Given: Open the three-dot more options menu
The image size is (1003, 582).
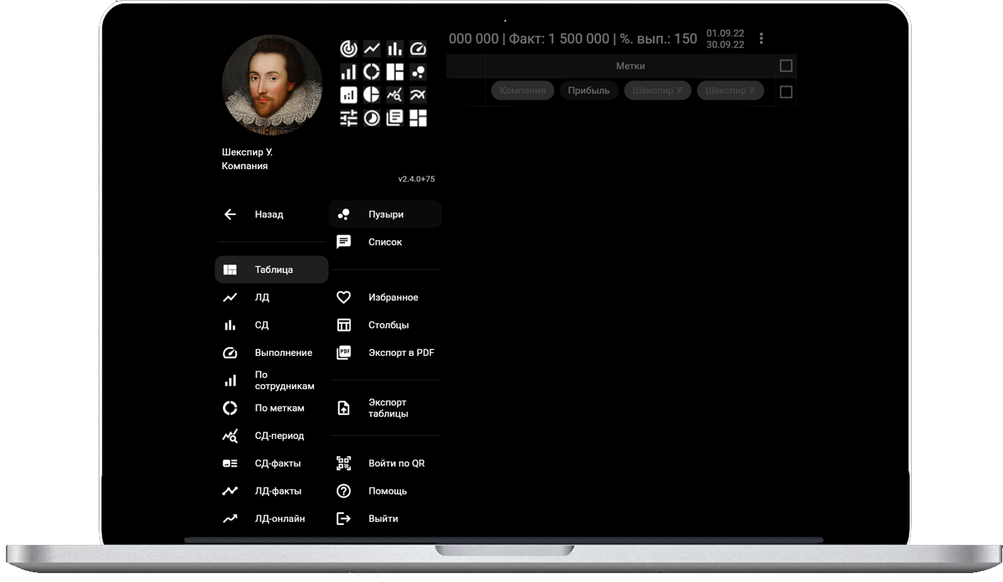Looking at the screenshot, I should click(x=761, y=39).
